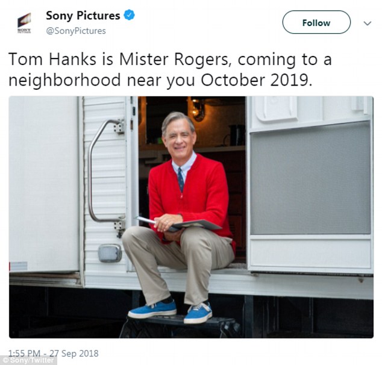Click the trailer's metal grab handle
This screenshot has height=365, width=382.
106,171
